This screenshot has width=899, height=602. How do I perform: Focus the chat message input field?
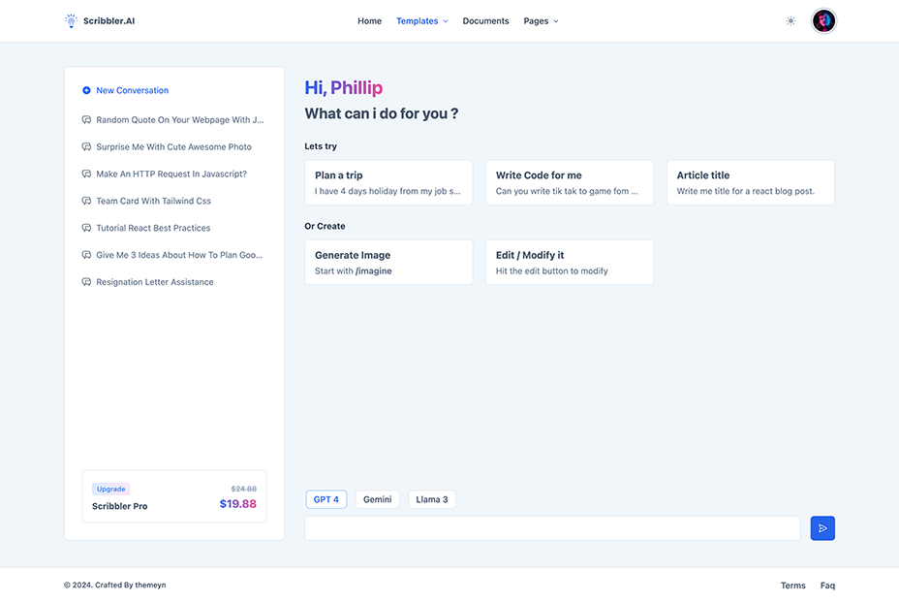click(x=552, y=528)
